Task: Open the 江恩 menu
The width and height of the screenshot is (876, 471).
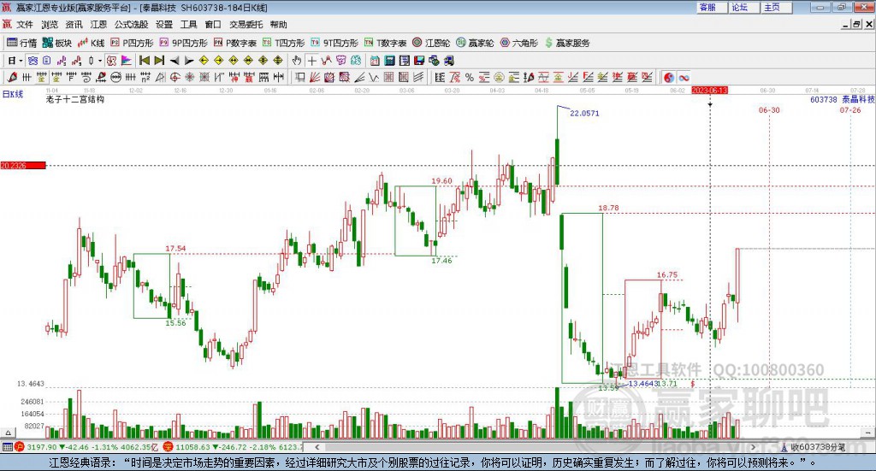Action: click(98, 25)
